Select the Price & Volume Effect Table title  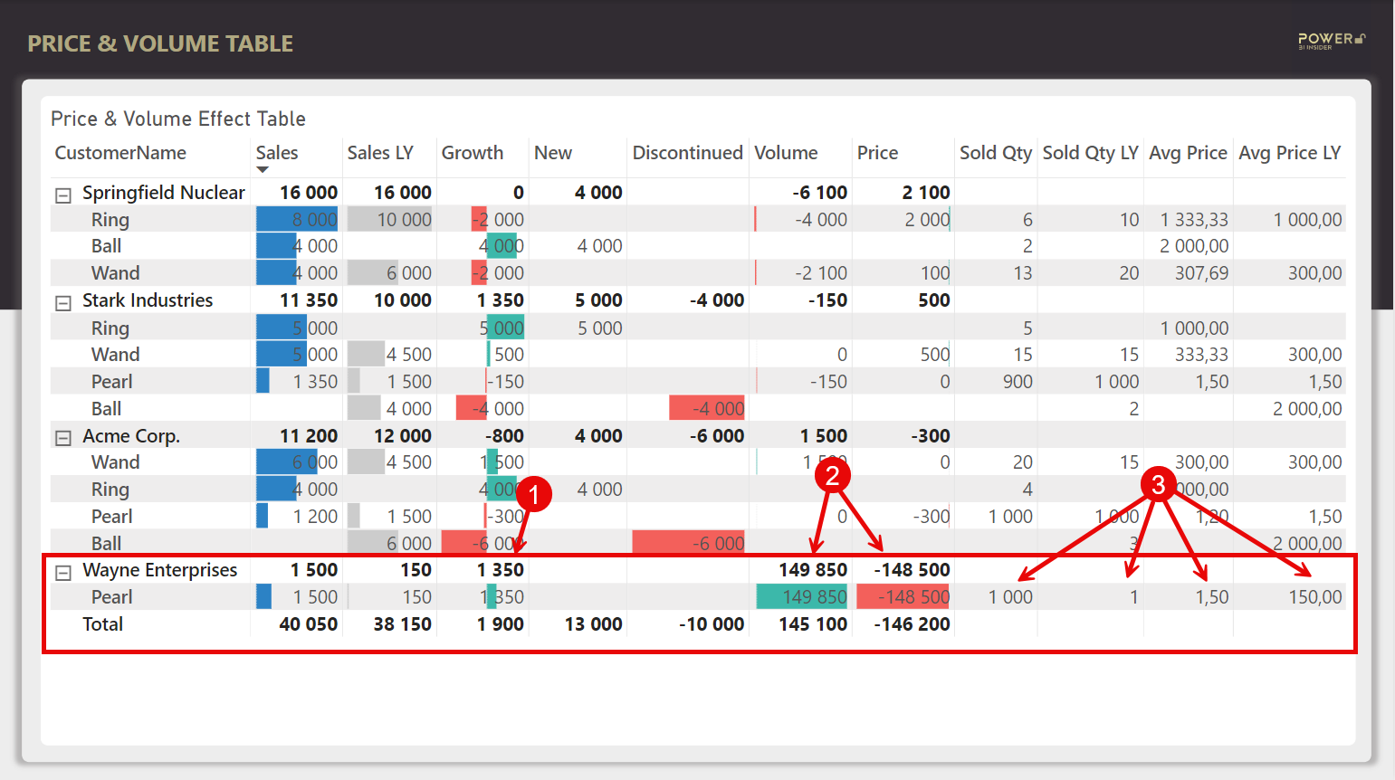coord(178,119)
